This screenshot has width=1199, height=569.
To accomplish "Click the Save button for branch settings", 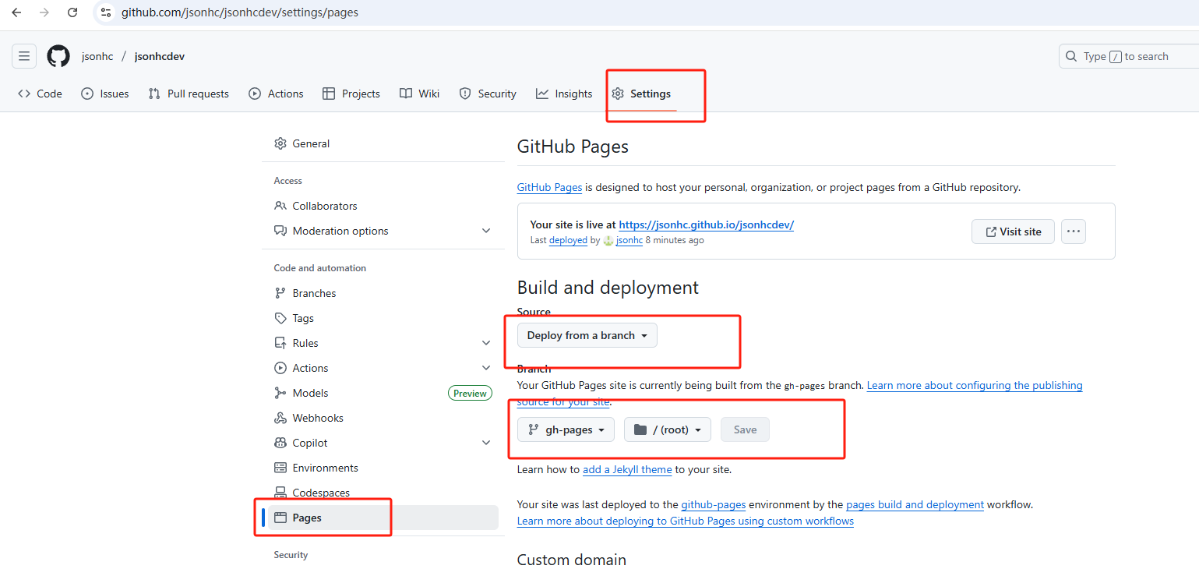I will click(745, 429).
